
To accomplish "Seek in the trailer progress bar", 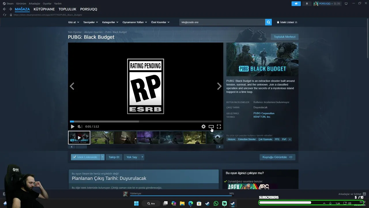I will click(x=146, y=122).
